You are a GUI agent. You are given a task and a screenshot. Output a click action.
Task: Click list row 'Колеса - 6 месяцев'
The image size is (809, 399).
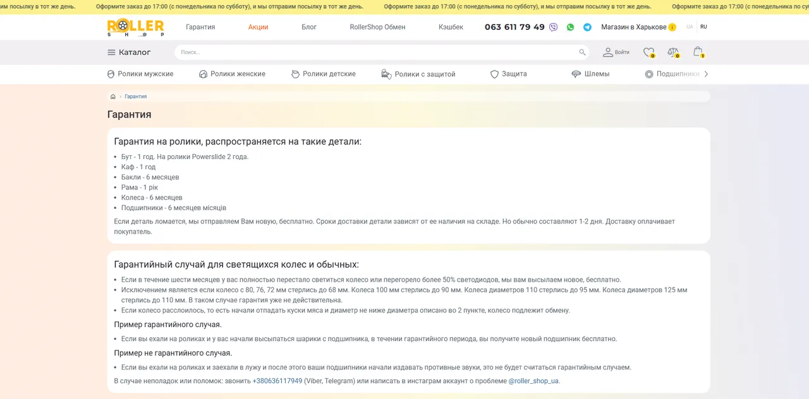(152, 198)
